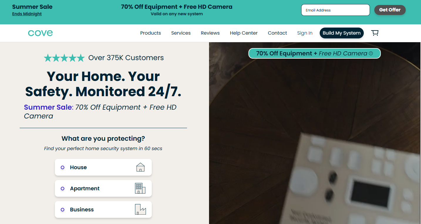Click the banner 'Summer Sale' heading

pos(32,7)
